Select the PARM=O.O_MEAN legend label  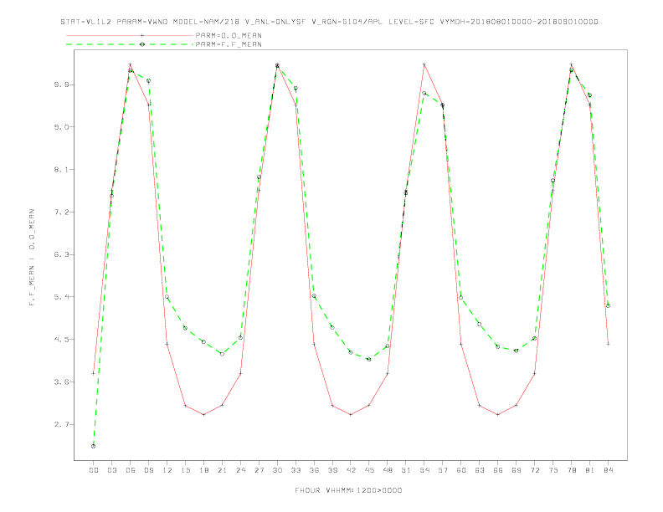pyautogui.click(x=229, y=35)
